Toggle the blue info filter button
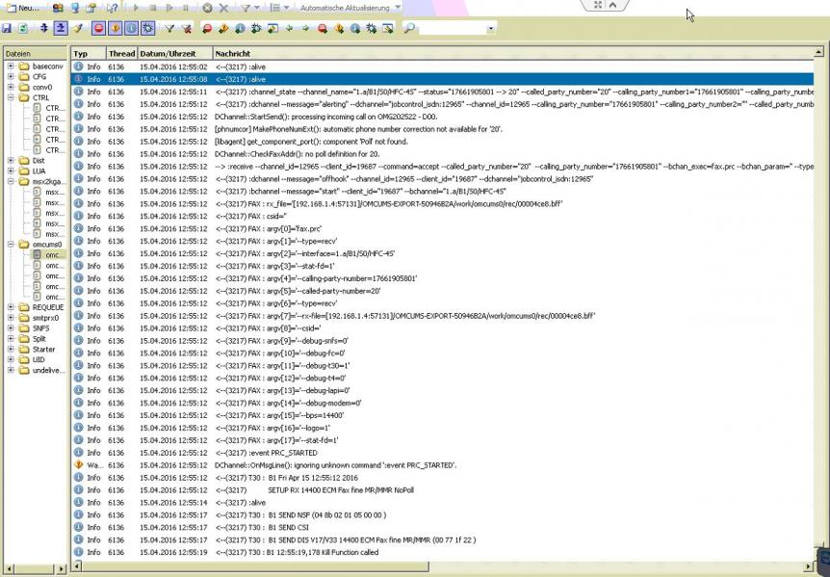Screen dimensions: 830x577 [132, 29]
